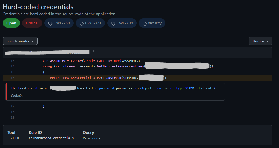
Task: Select the CWE-798 tag
Action: tap(122, 23)
